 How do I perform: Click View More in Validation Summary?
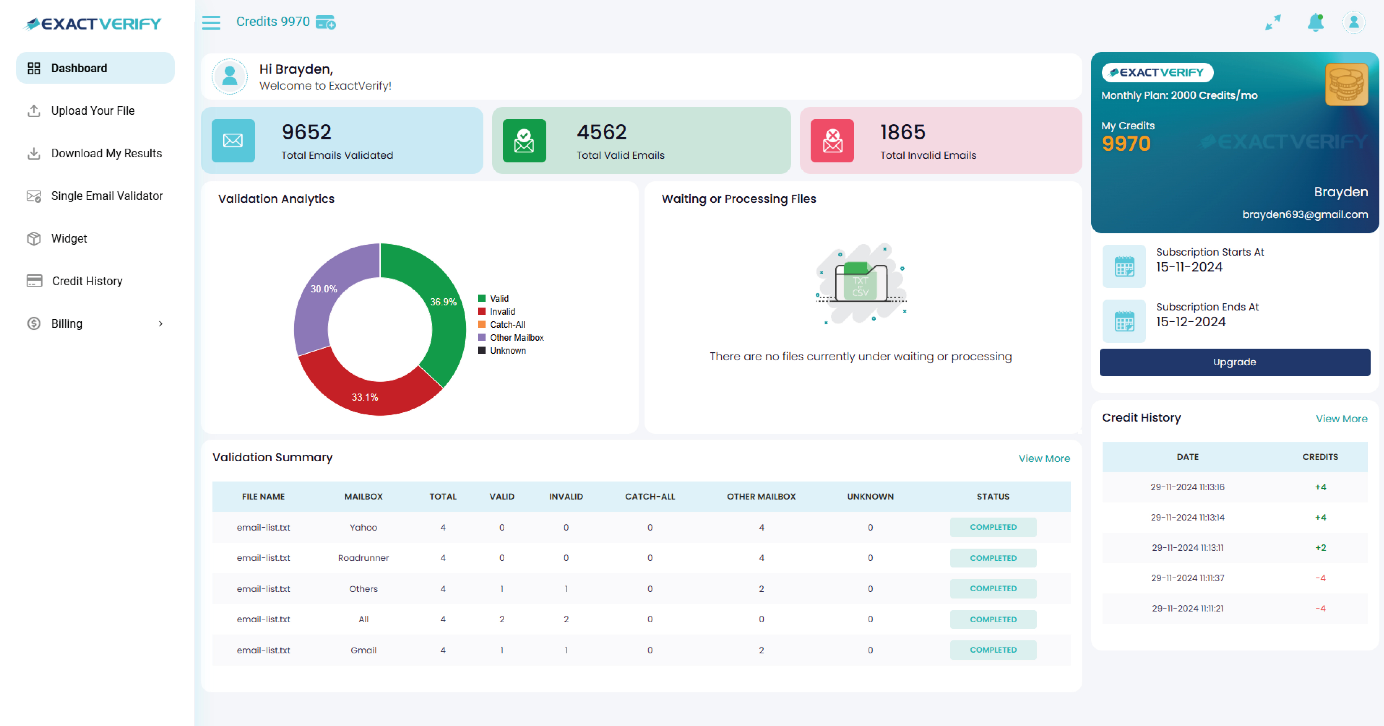click(1044, 458)
